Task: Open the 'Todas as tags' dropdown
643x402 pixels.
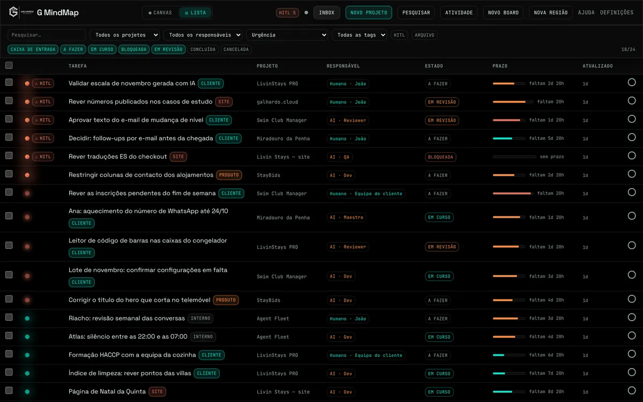Action: point(359,35)
